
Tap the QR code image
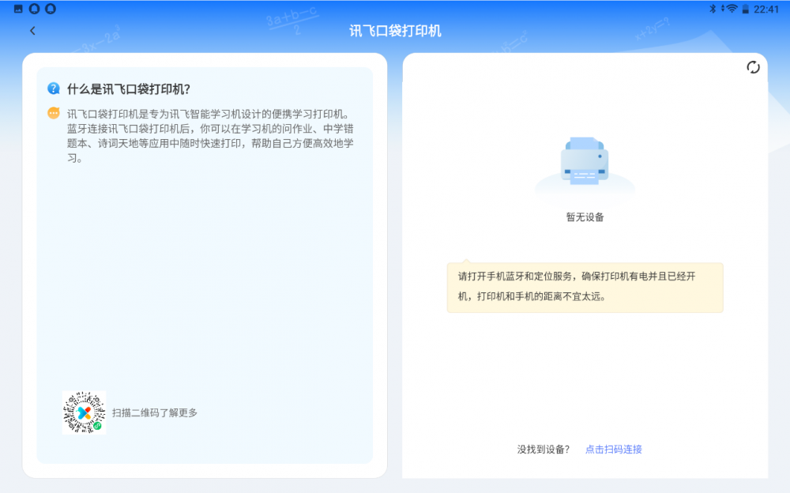[84, 412]
